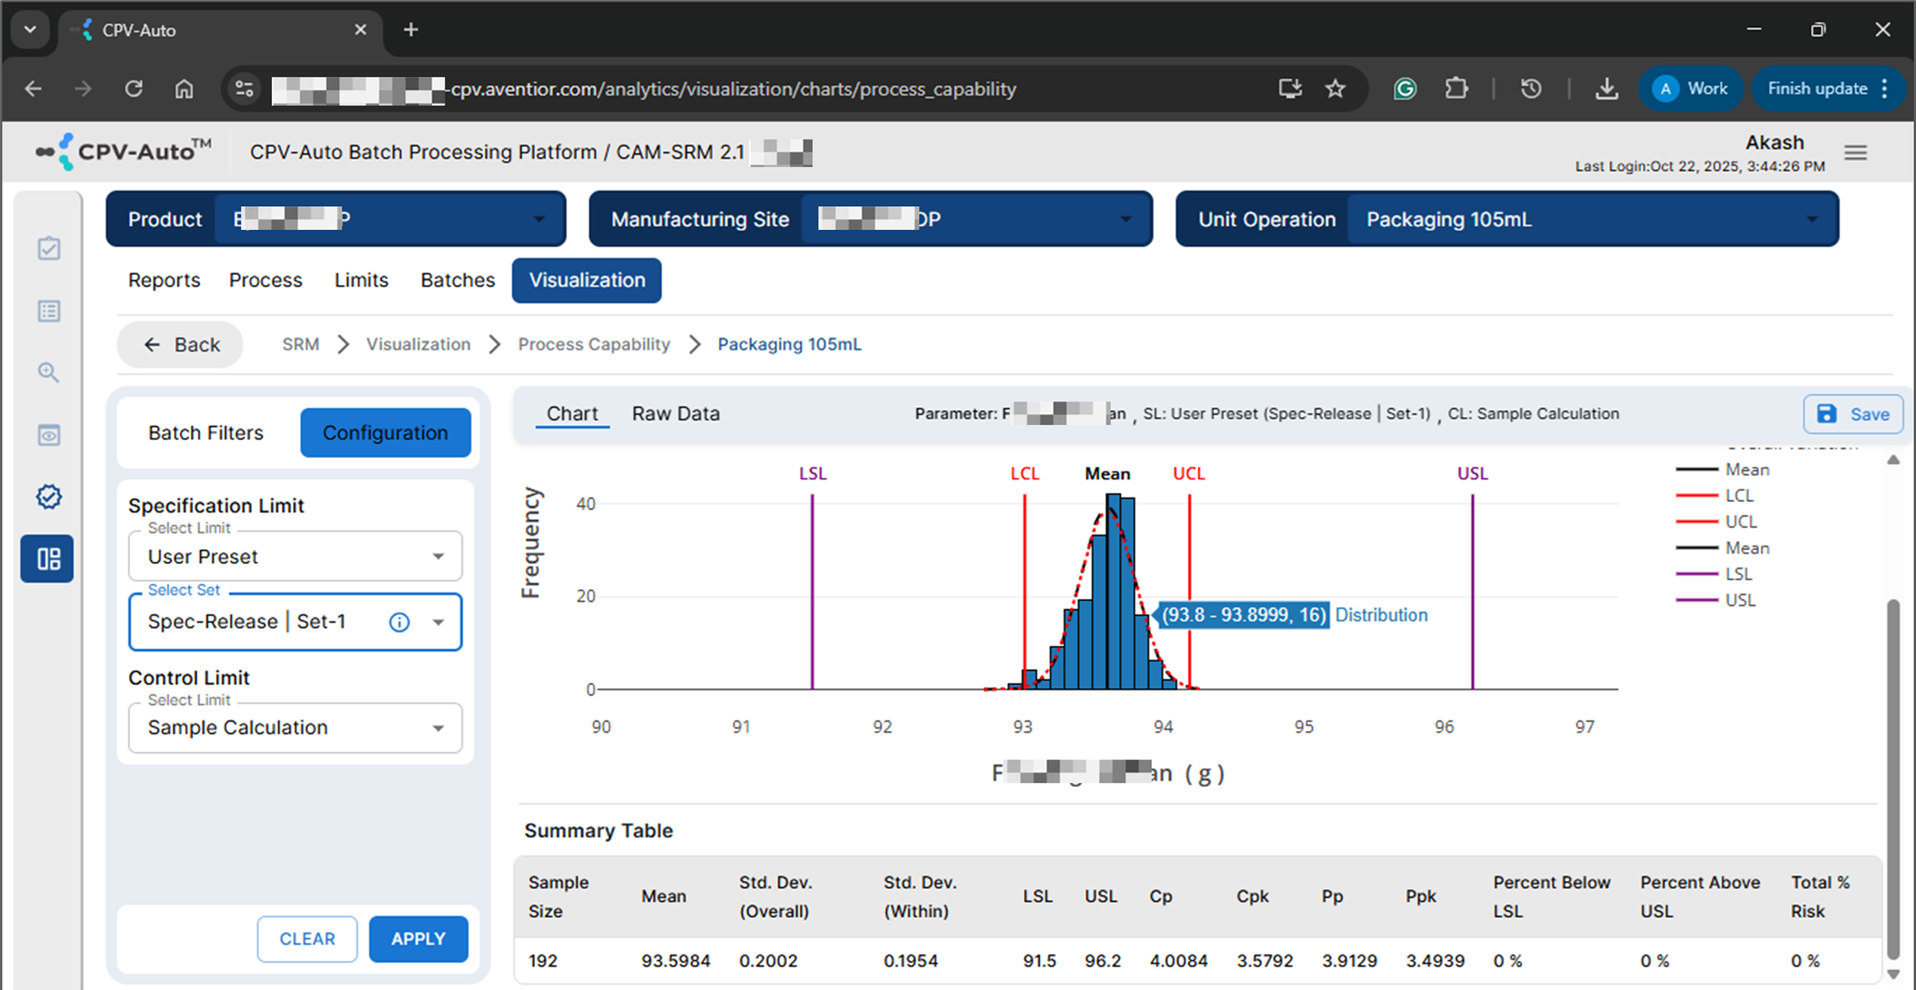
Task: Click the CPV-Auto logo in the header
Action: 123,151
